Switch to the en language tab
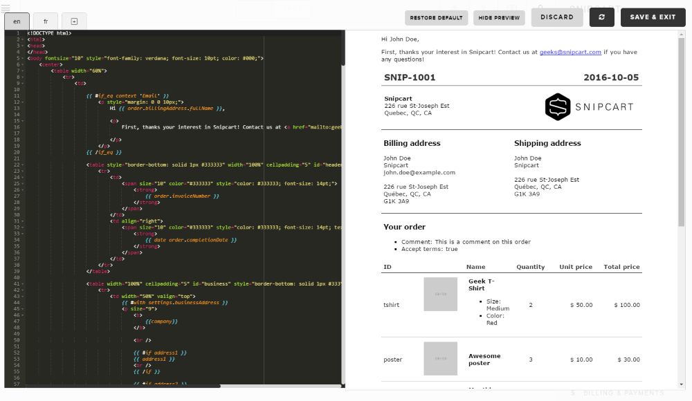The width and height of the screenshot is (692, 401). point(17,21)
